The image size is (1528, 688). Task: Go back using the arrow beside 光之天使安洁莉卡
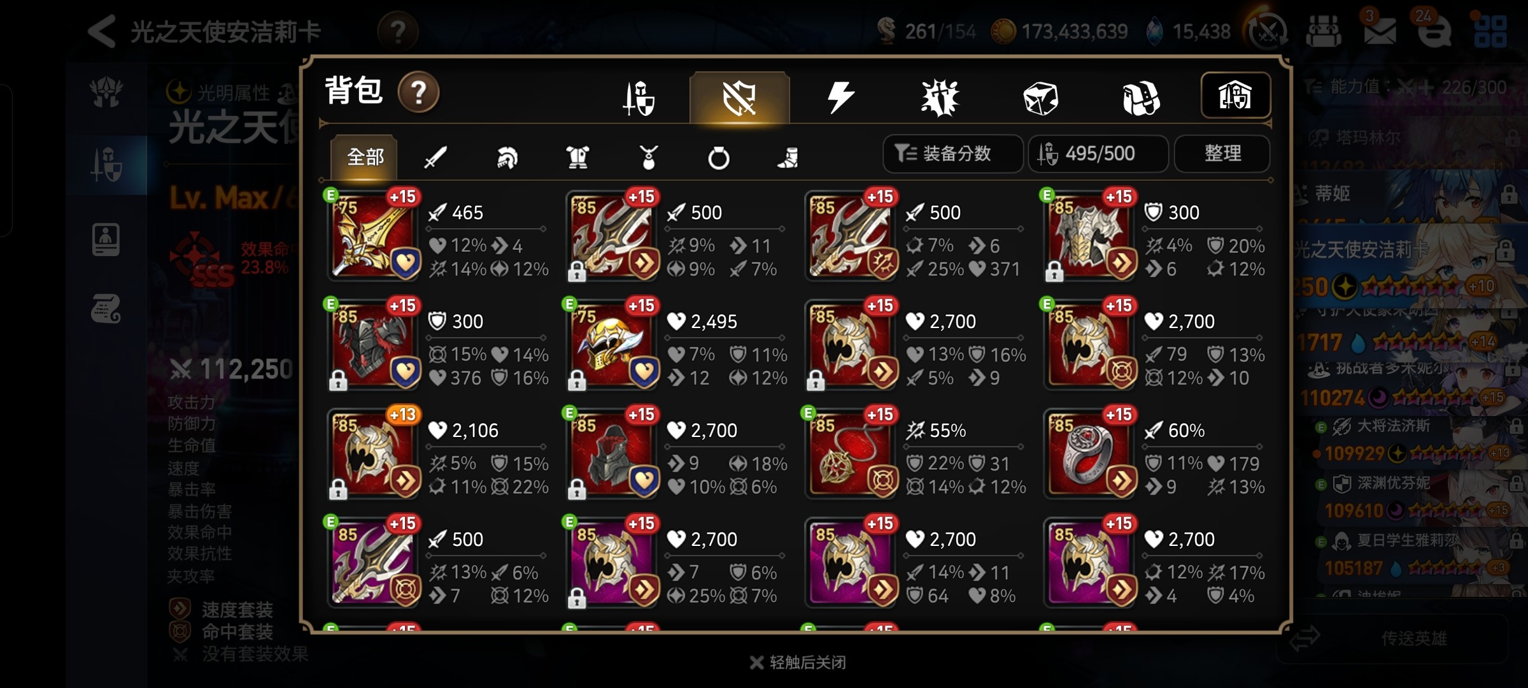coord(102,31)
